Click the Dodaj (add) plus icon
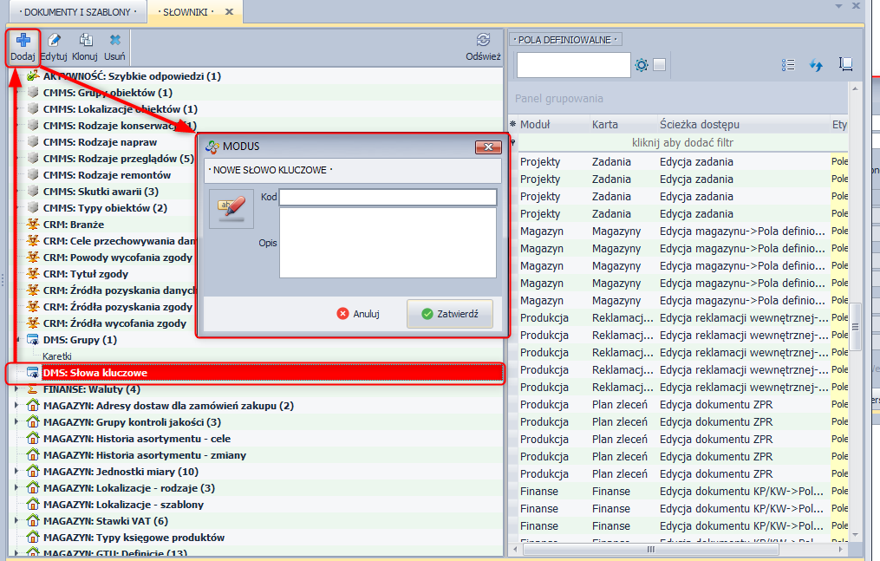Screen dimensions: 880x561 pos(23,40)
